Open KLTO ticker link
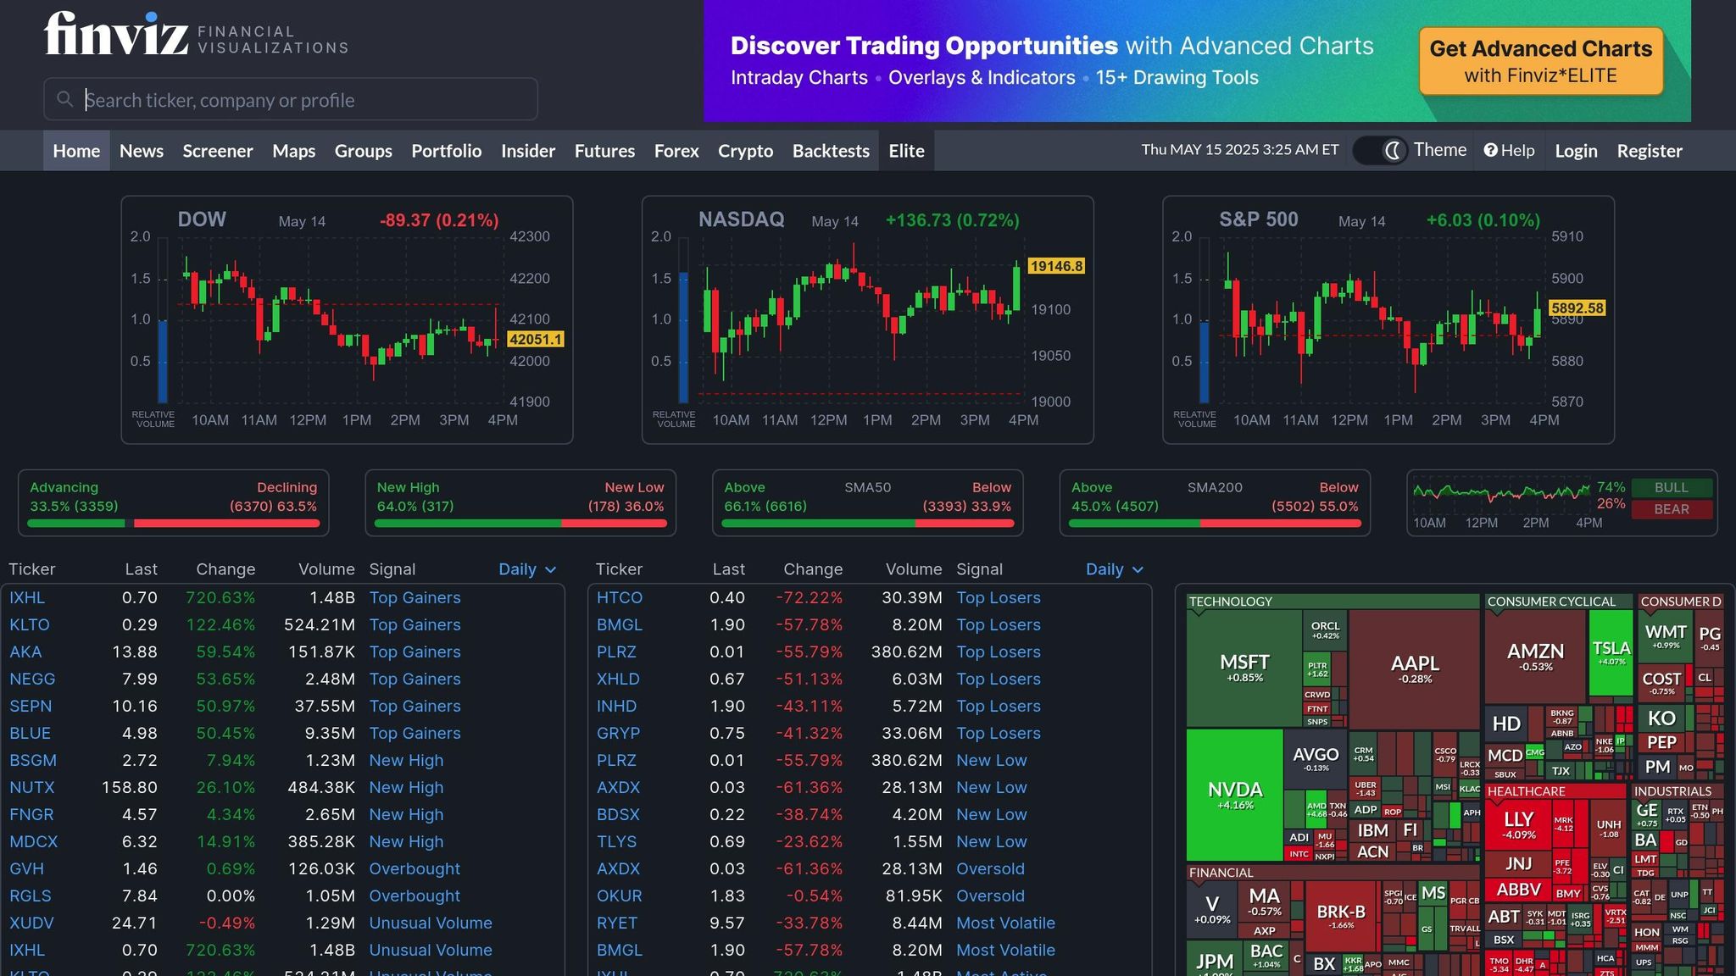The width and height of the screenshot is (1736, 976). pyautogui.click(x=30, y=624)
